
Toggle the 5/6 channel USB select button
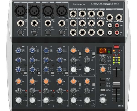point(80,54)
